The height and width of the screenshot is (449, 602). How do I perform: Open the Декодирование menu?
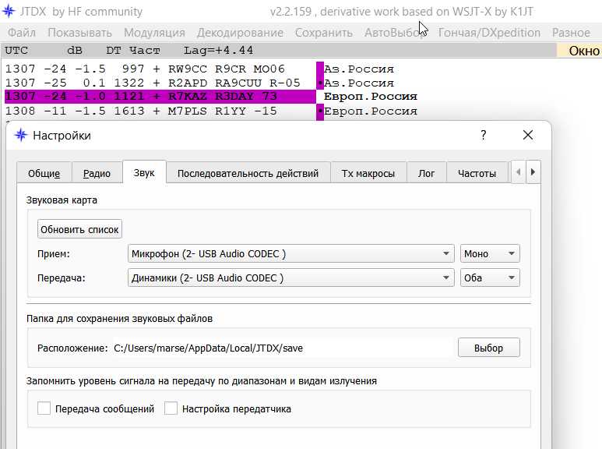(x=240, y=33)
